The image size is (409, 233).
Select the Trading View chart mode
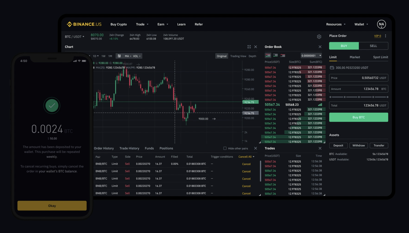coord(238,56)
